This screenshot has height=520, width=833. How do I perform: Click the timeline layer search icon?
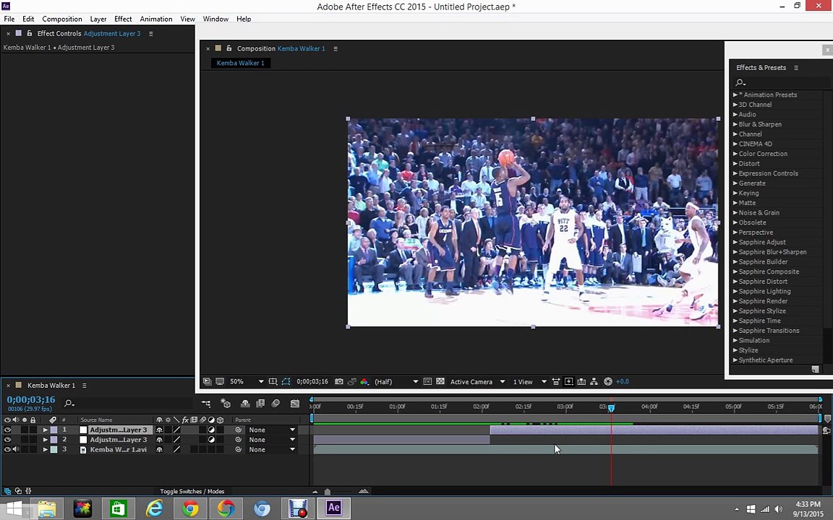69,403
